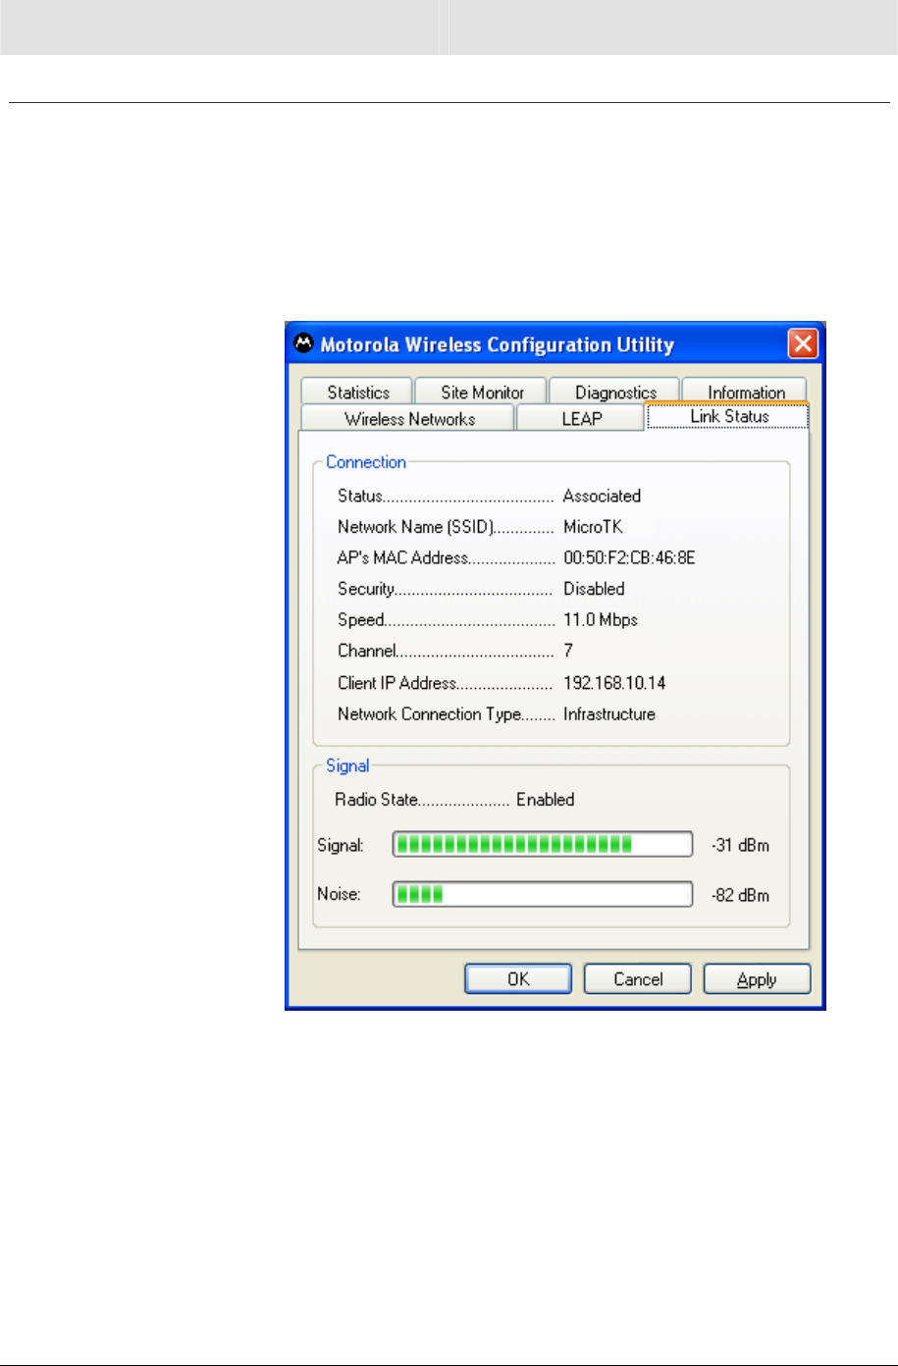Viewport: 898px width, 1366px height.
Task: Click the 'Associated' status value
Action: 602,496
